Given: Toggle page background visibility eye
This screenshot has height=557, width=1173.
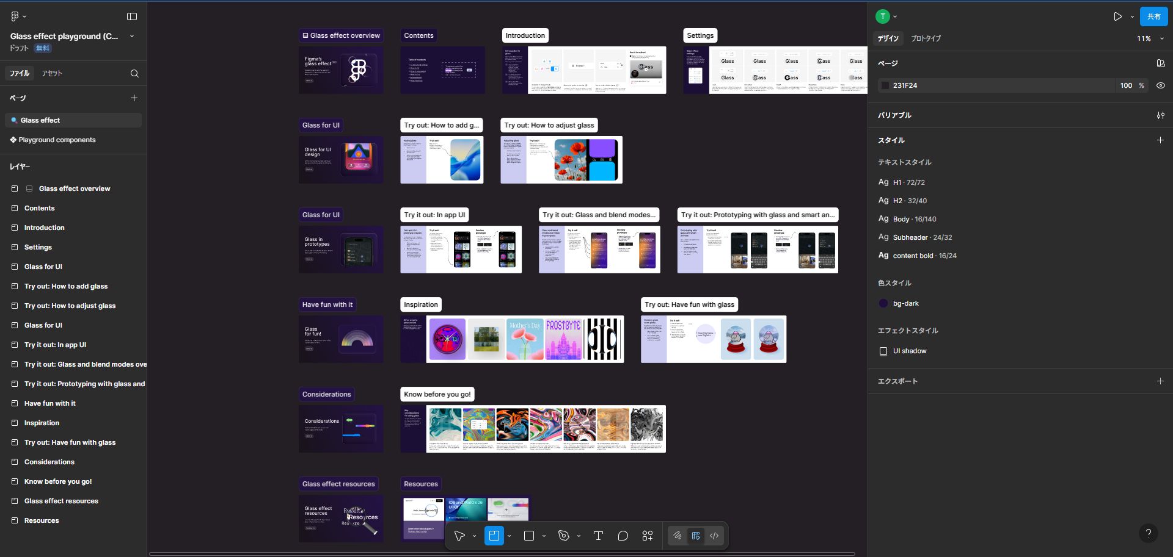Looking at the screenshot, I should [1160, 85].
